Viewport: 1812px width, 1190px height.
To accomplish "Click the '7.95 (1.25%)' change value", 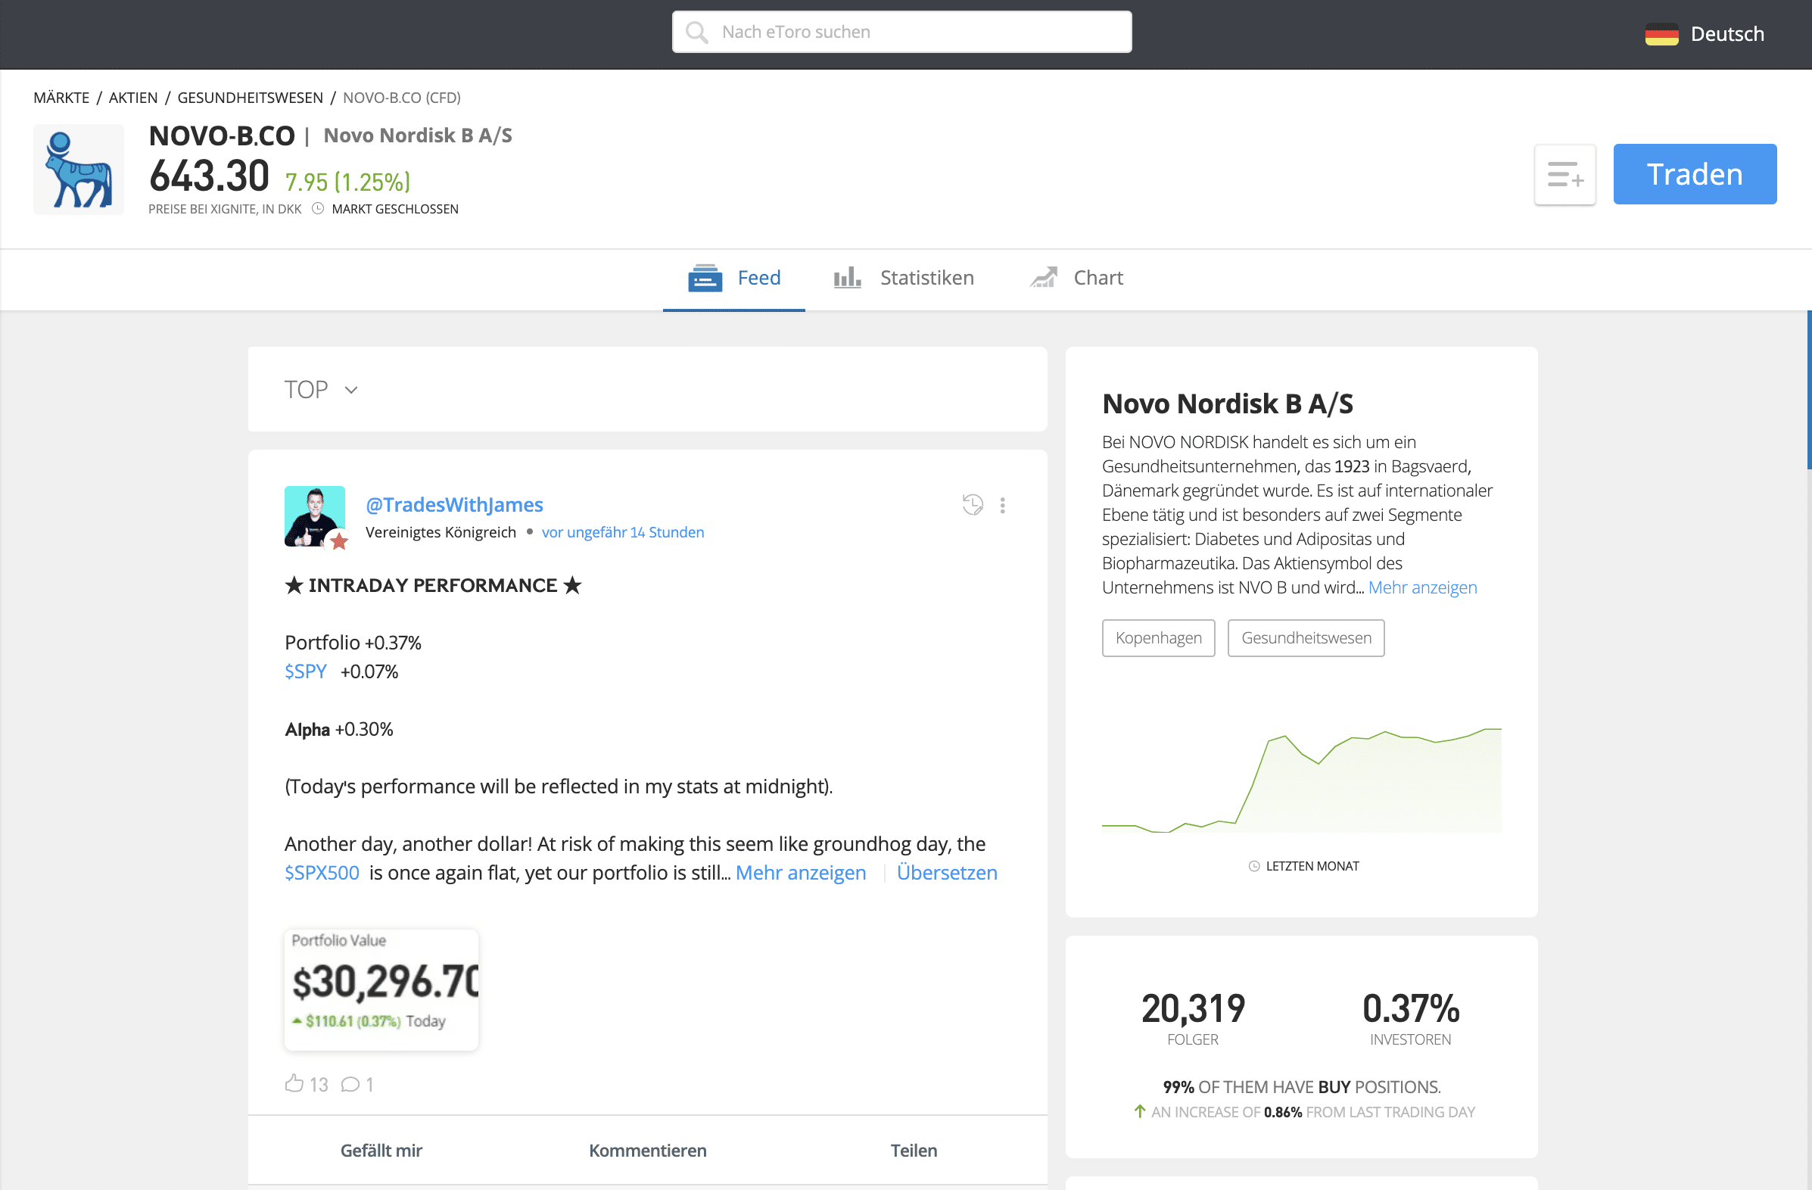I will coord(348,182).
